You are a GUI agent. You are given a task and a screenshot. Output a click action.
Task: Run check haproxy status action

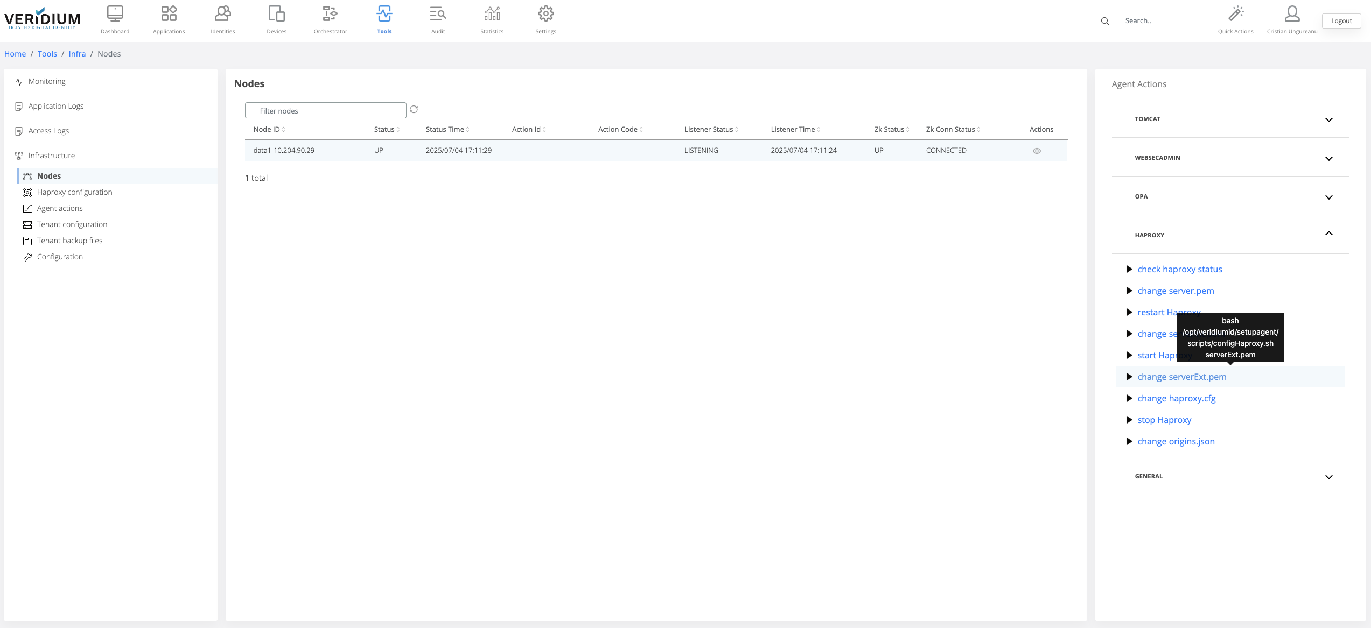1179,269
